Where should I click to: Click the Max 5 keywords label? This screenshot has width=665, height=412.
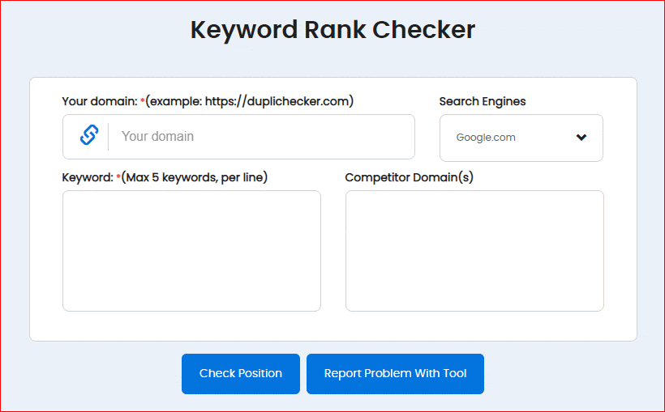click(x=165, y=177)
